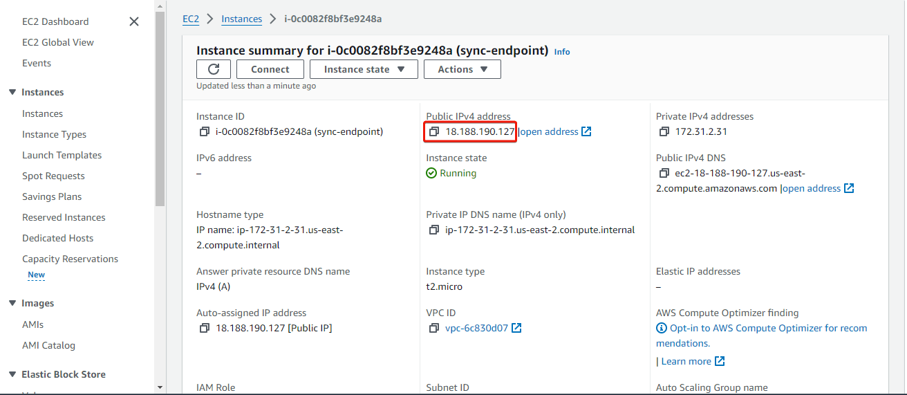
Task: Open Capacity Reservations in sidebar
Action: (70, 259)
